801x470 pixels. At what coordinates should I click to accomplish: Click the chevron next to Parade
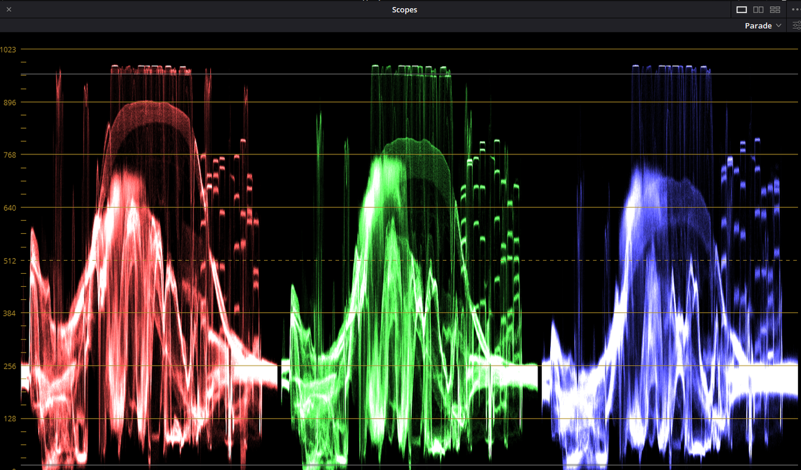coord(778,26)
